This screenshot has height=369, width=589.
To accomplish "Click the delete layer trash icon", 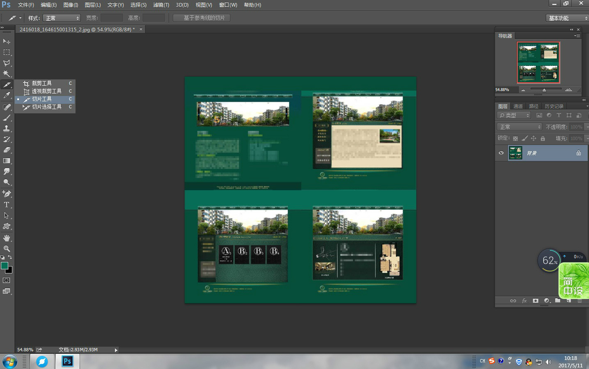I will (580, 301).
